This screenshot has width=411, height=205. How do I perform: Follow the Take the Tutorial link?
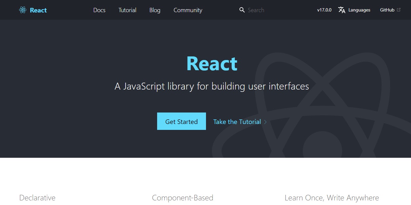237,122
